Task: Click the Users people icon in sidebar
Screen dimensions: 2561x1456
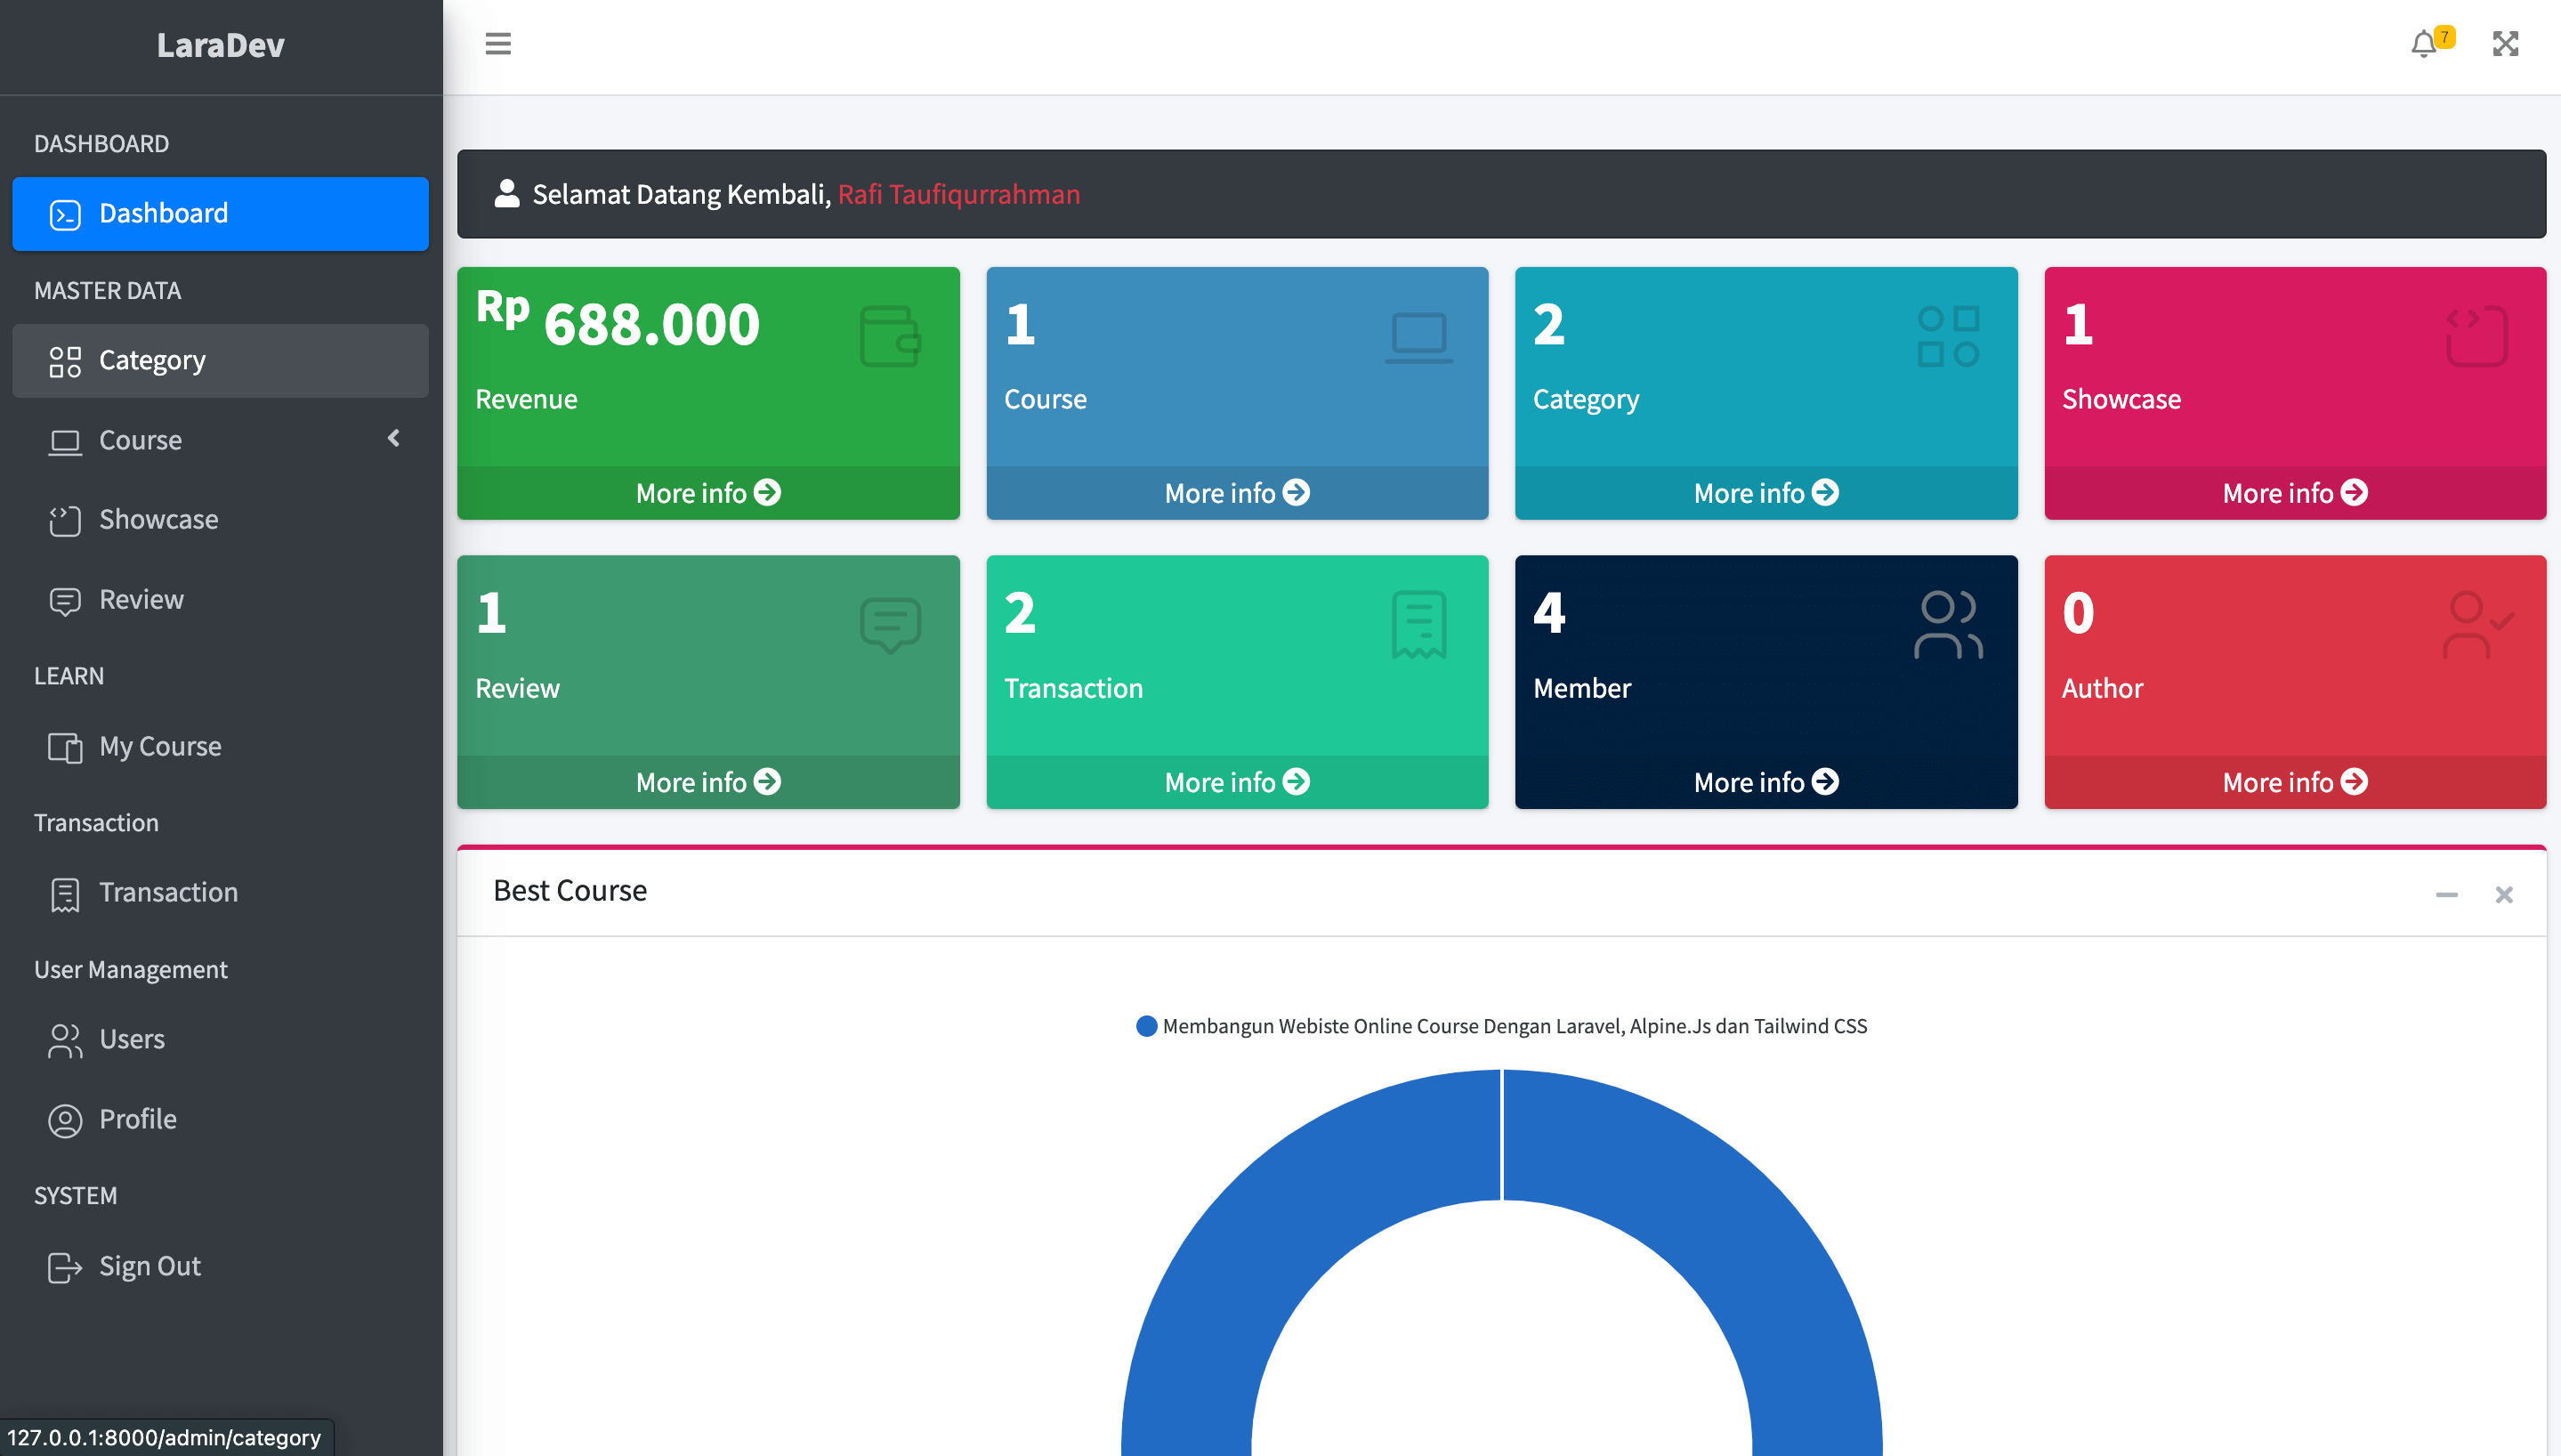Action: [x=65, y=1040]
